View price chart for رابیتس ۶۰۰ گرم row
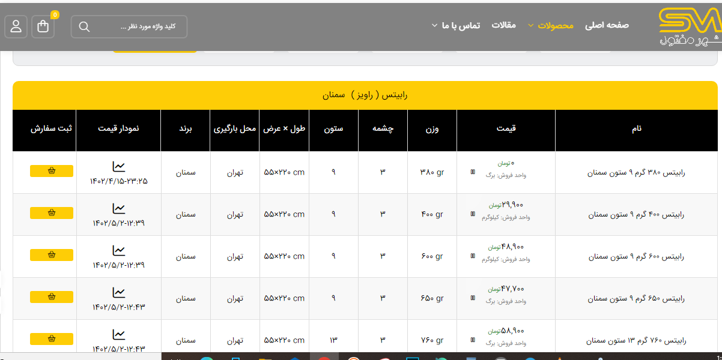 tap(119, 250)
